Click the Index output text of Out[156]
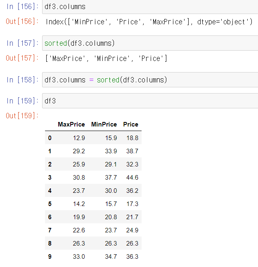This screenshot has height=267, width=258. click(149, 22)
